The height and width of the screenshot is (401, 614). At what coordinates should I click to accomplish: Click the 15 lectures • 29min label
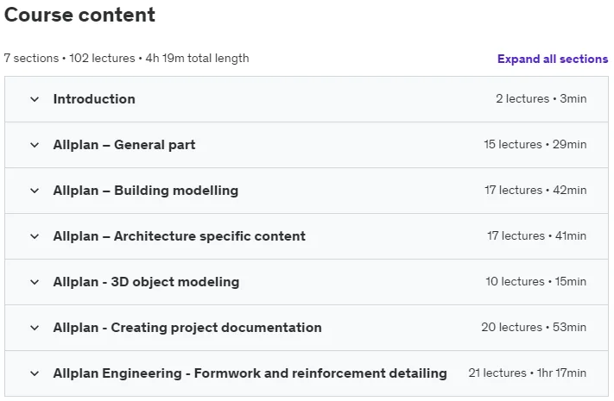pos(535,144)
